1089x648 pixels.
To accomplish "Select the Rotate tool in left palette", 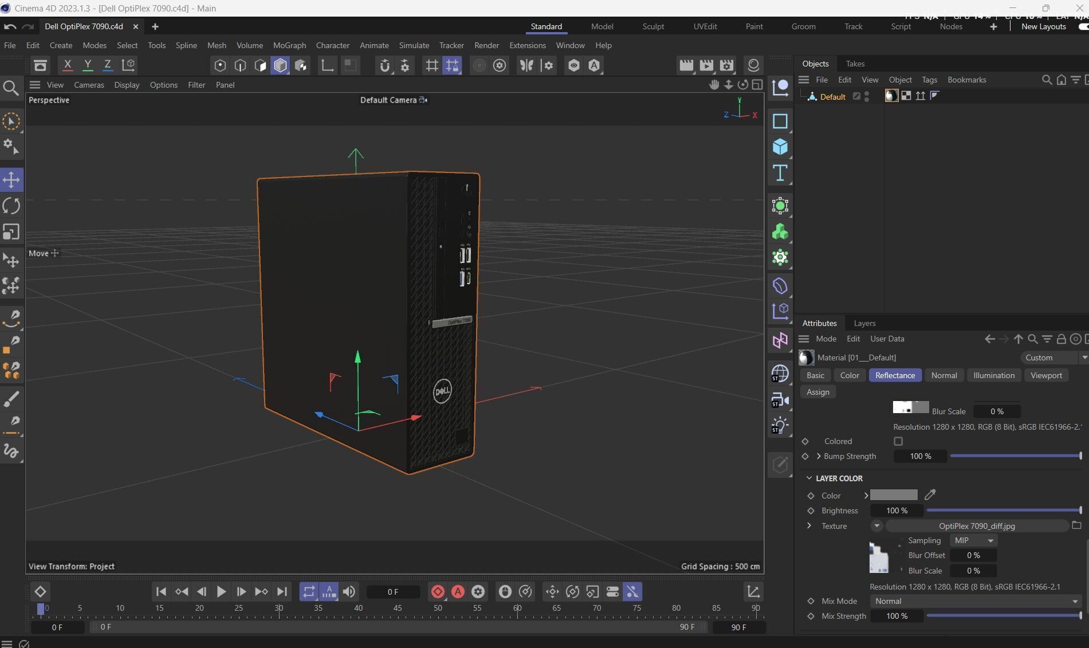I will pyautogui.click(x=11, y=206).
